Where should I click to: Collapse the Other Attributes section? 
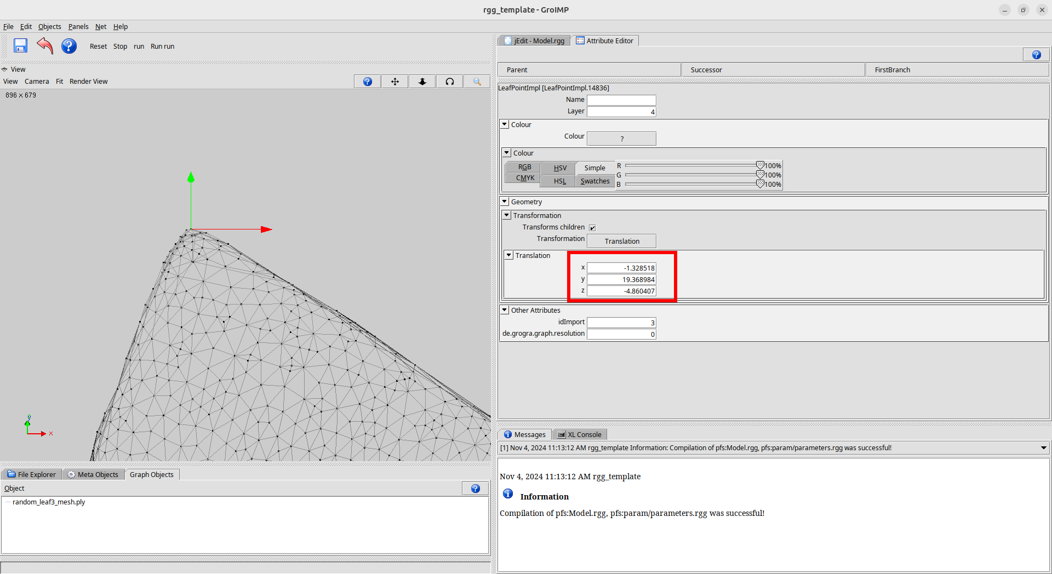505,310
